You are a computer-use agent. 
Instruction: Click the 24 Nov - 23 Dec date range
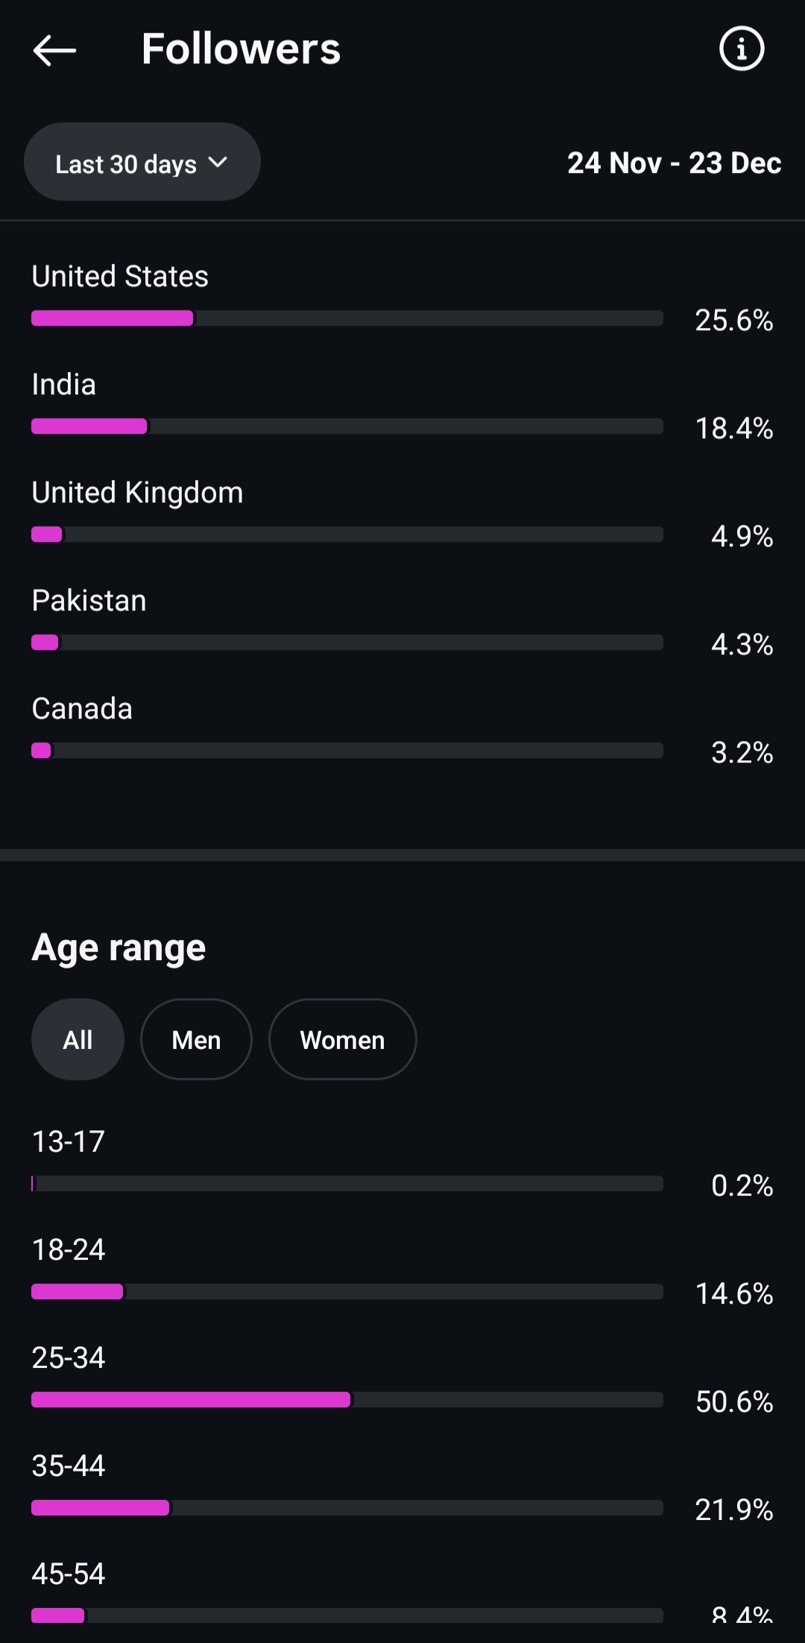674,163
